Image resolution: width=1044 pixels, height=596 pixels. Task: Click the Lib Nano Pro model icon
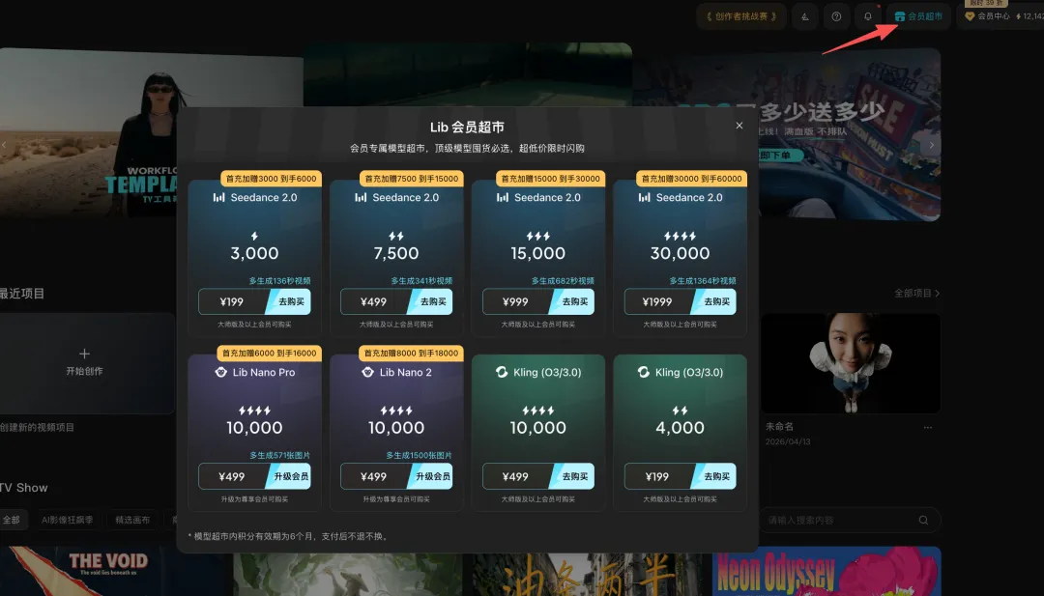click(221, 372)
